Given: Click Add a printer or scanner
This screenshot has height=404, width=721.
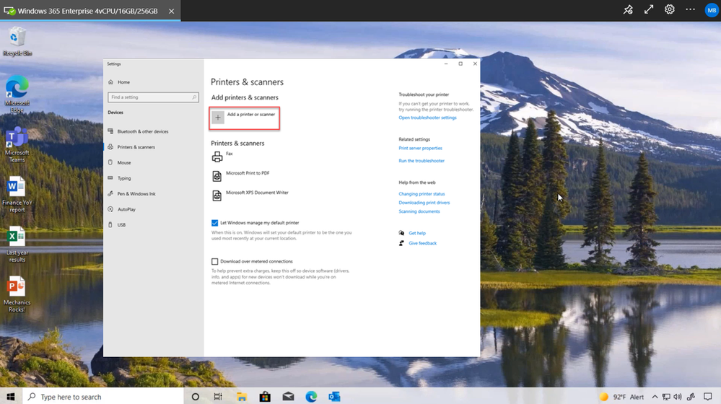Looking at the screenshot, I should pos(245,118).
